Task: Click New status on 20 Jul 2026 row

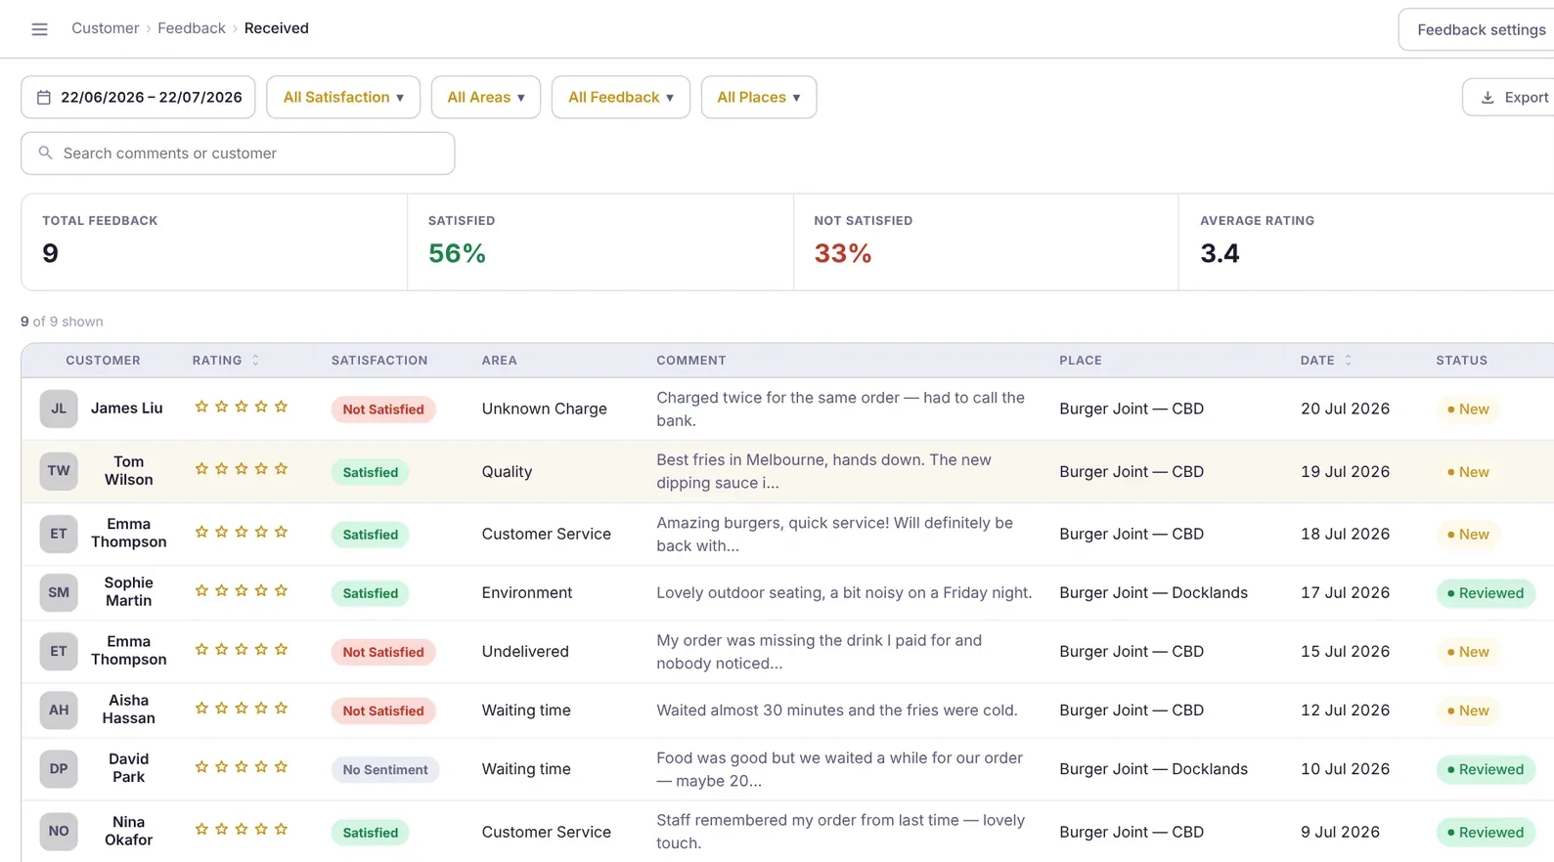Action: [1468, 409]
